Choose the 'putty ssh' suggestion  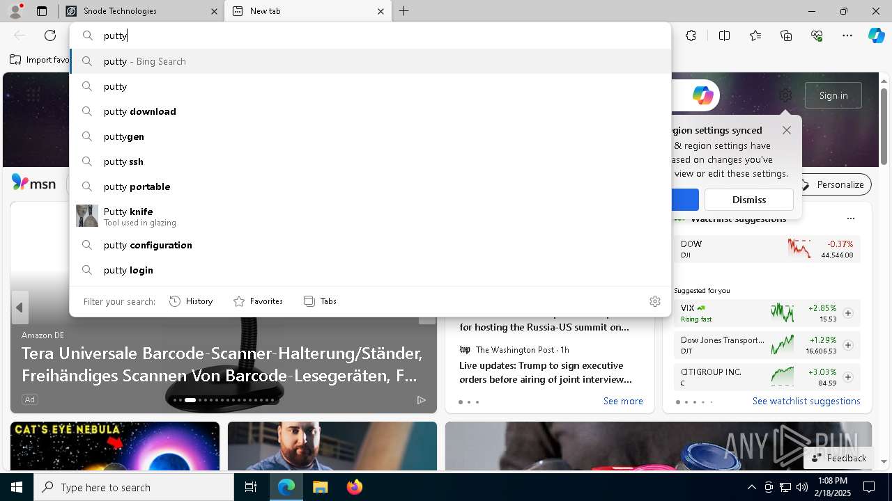370,161
